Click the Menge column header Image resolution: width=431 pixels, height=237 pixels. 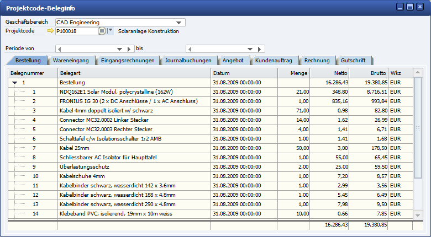294,73
